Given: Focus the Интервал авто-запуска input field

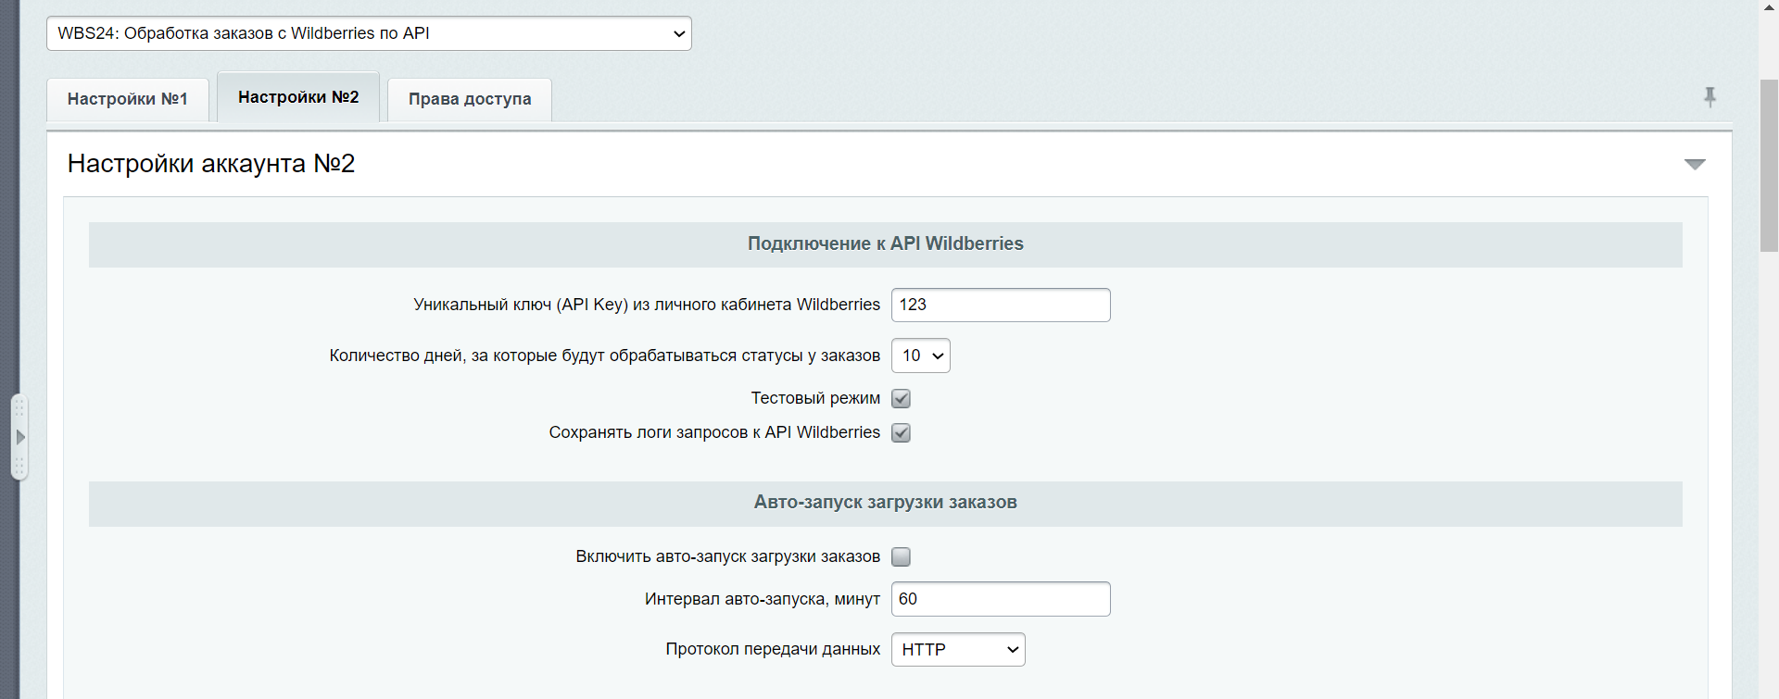Looking at the screenshot, I should point(1001,599).
